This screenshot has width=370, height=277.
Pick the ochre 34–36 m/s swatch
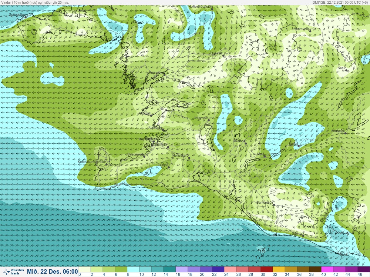[x=291, y=270]
